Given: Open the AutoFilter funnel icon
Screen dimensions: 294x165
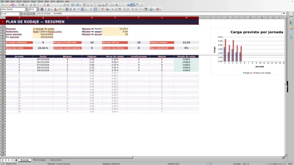Looking at the screenshot, I should [x=95, y=5].
